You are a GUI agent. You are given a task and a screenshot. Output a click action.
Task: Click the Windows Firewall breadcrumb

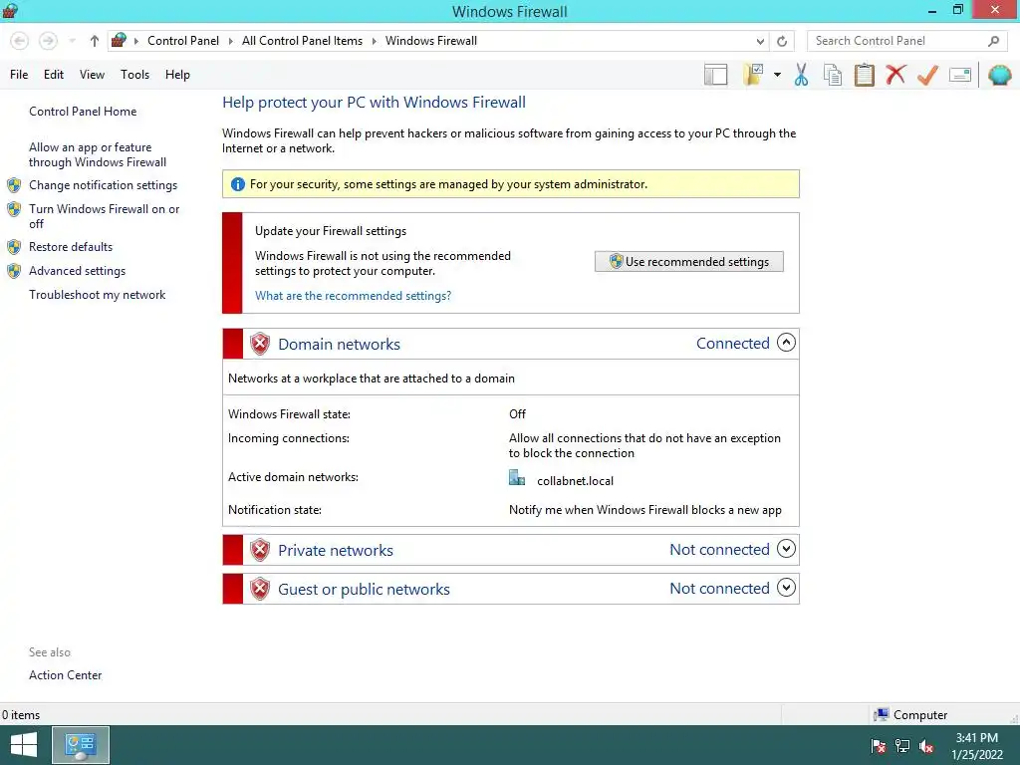(x=430, y=41)
